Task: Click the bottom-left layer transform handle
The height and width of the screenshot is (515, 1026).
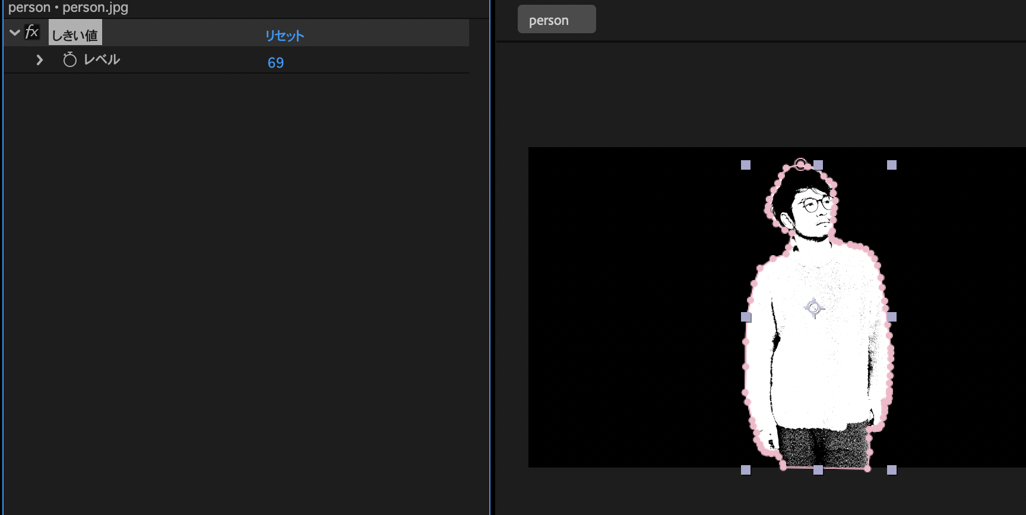Action: pos(746,470)
